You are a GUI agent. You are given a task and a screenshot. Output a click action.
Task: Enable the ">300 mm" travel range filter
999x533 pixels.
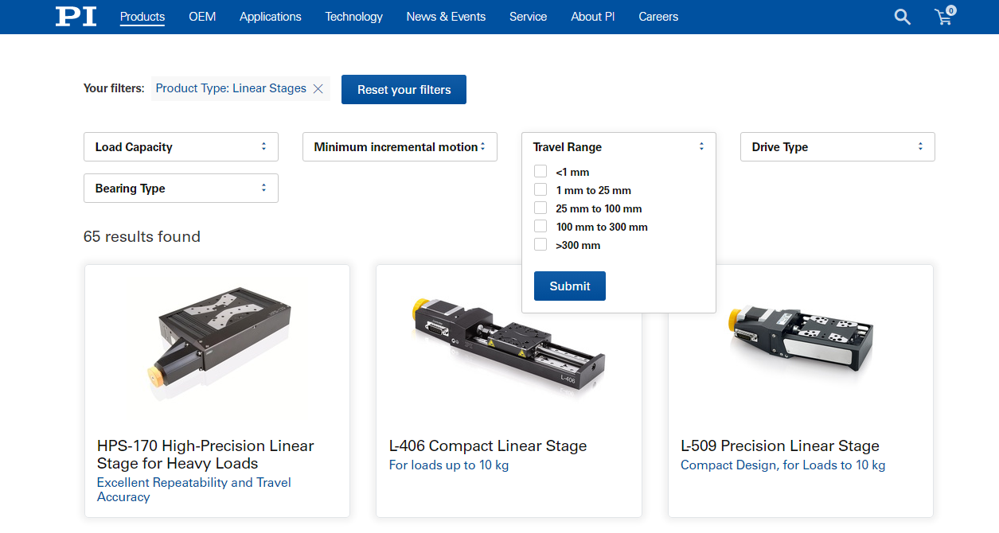click(x=540, y=243)
